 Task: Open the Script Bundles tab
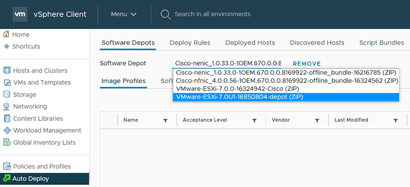[381, 43]
